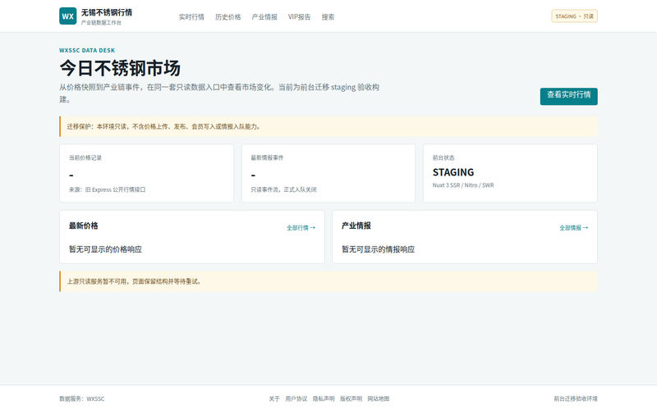Open the 关于 footer link
The height and width of the screenshot is (410, 657).
coord(274,399)
